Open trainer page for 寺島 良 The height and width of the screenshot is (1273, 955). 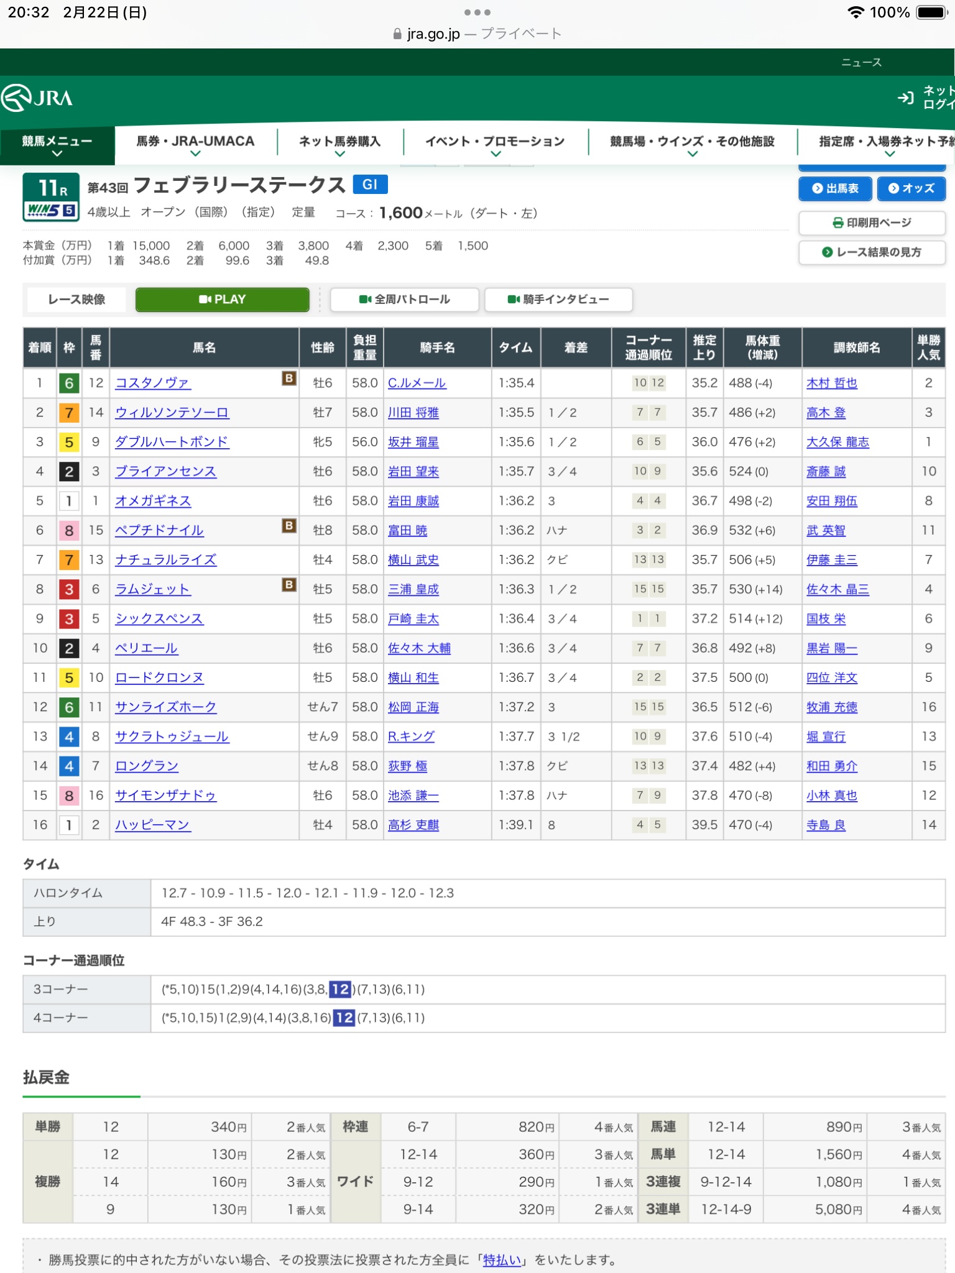tap(826, 825)
